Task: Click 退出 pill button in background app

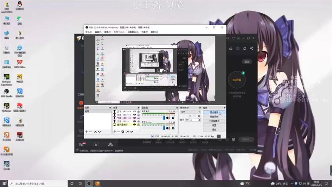Action: 247,62
